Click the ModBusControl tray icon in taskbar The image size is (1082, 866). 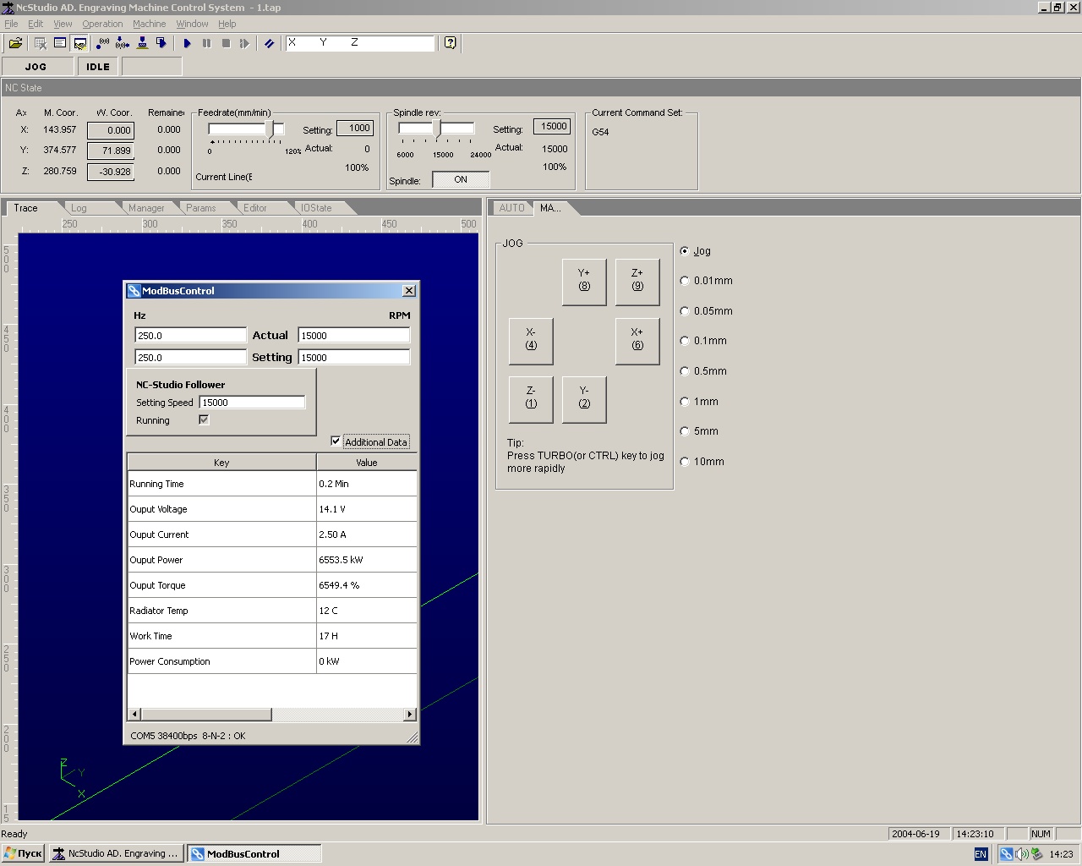[1006, 854]
